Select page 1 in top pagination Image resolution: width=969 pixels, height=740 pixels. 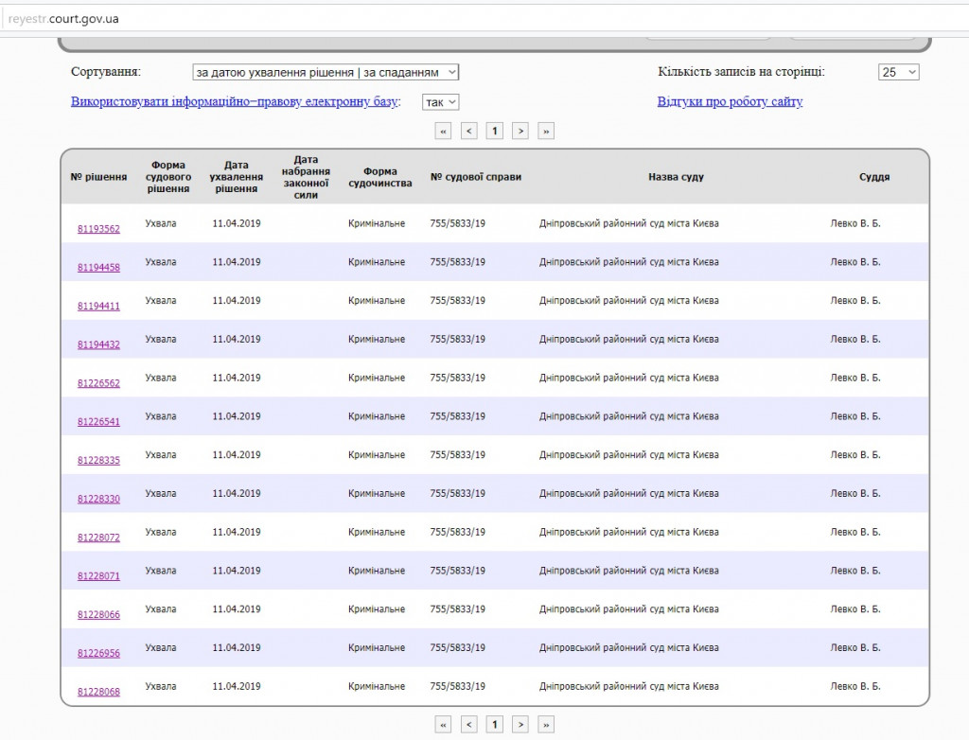(x=494, y=131)
